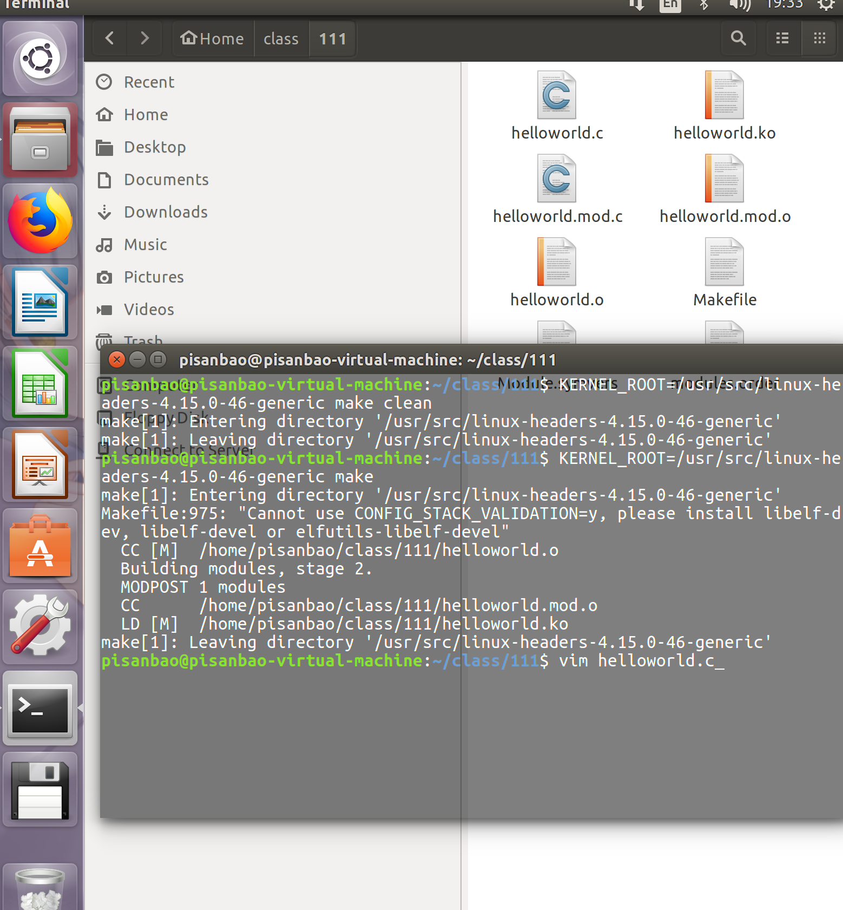
Task: Select the class path breadcrumb
Action: click(x=281, y=38)
